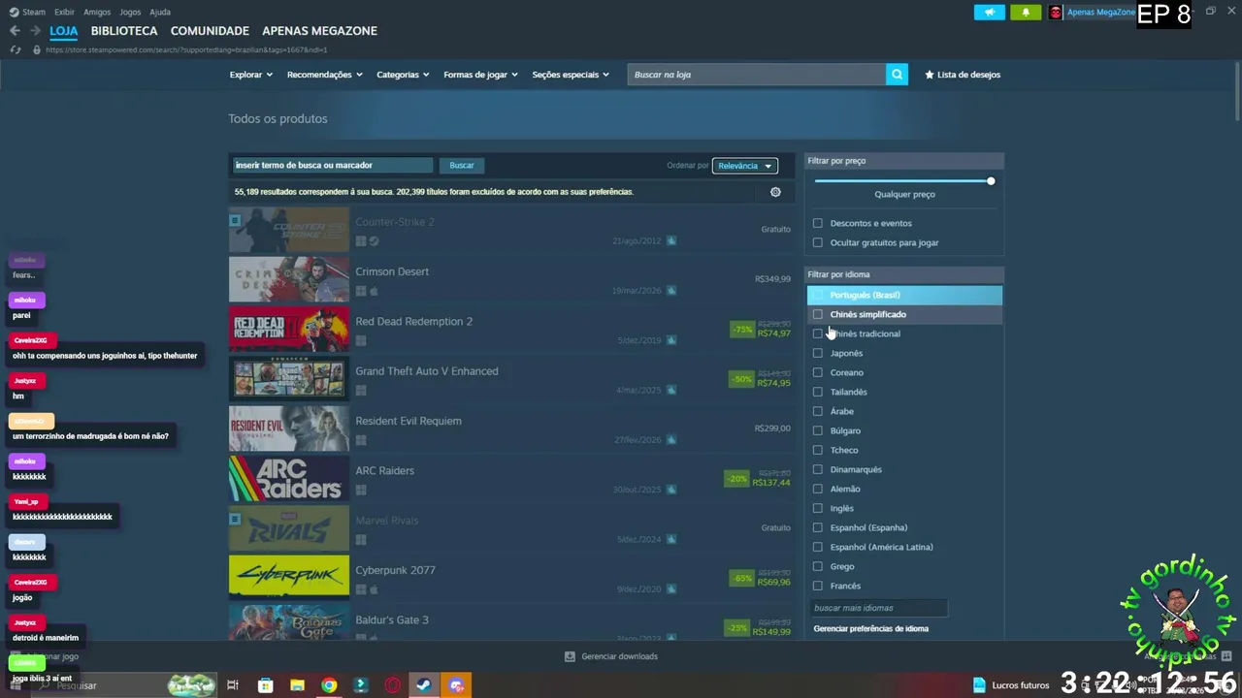
Task: Reload the store page
Action: pos(15,49)
